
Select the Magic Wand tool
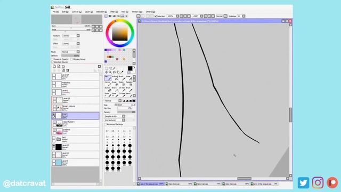tap(114, 68)
